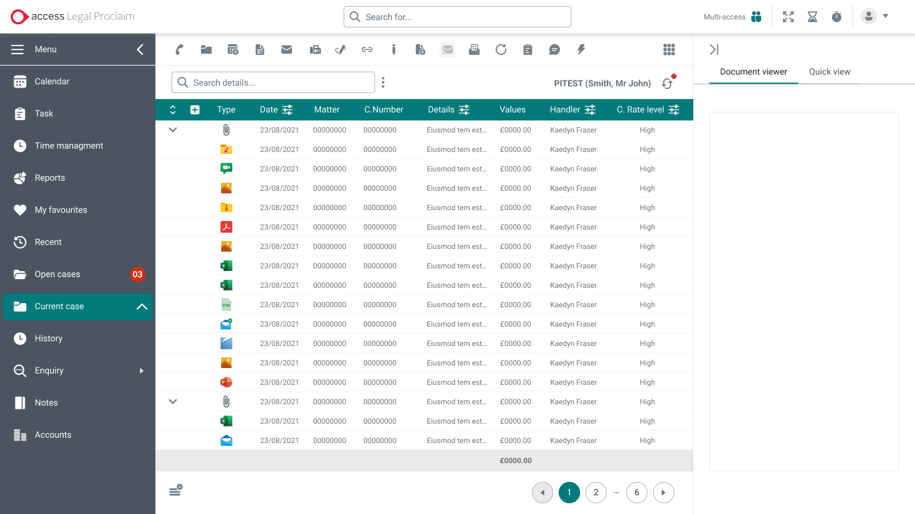Open the calendar entry creation icon

click(x=232, y=49)
